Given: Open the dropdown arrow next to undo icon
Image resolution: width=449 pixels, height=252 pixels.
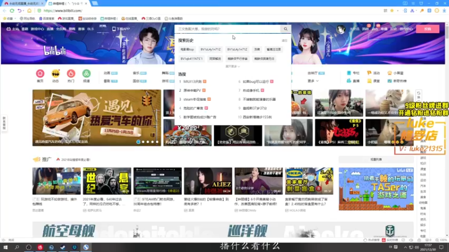Looking at the screenshot, I should 24,11.
